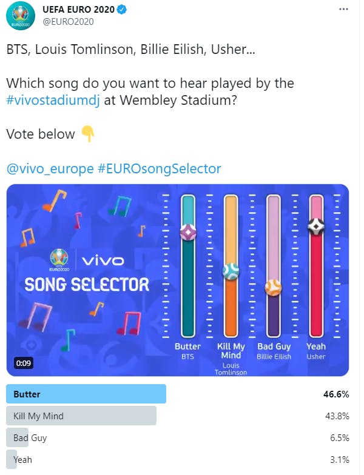Viewport: 364px width, 475px height.
Task: Open the UEFA EURO 2020 profile avatar
Action: click(x=21, y=16)
